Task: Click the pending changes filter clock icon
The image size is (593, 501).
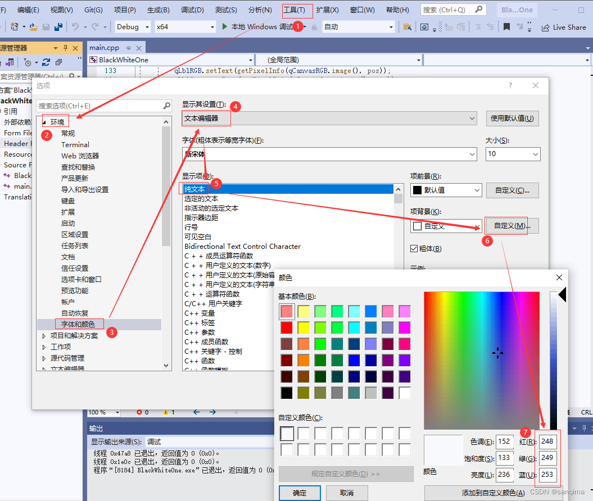Action: point(28,62)
